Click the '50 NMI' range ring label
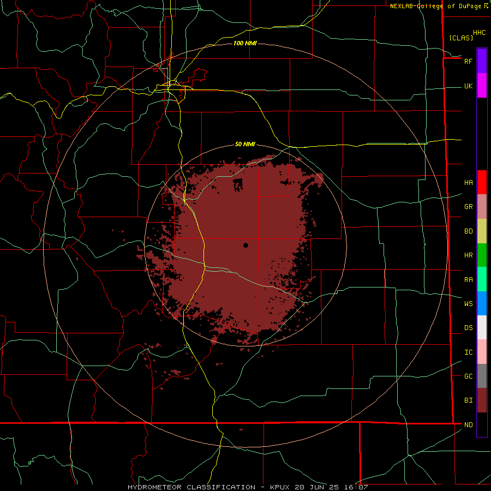The image size is (491, 491). point(245,144)
